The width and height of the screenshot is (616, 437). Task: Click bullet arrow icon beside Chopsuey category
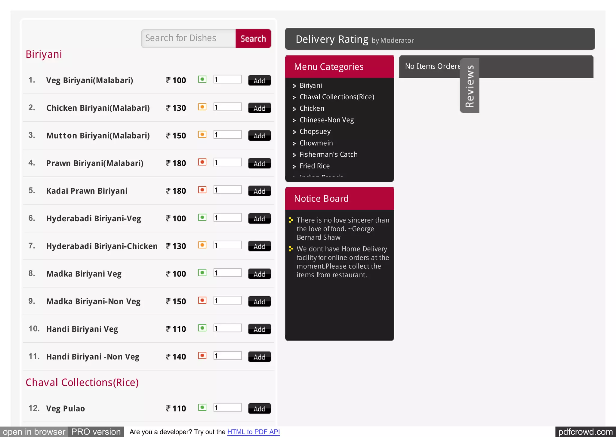coord(294,132)
